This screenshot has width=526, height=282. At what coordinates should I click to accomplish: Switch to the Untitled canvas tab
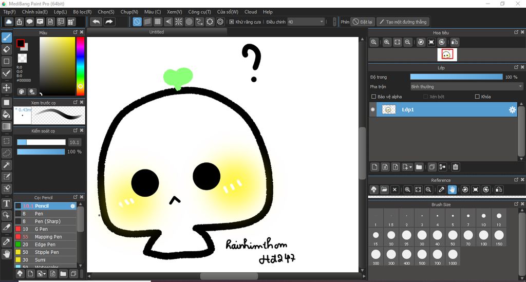[157, 32]
